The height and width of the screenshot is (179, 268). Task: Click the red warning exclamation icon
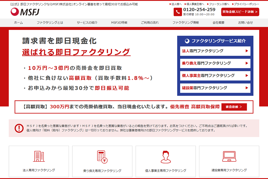(x=19, y=128)
